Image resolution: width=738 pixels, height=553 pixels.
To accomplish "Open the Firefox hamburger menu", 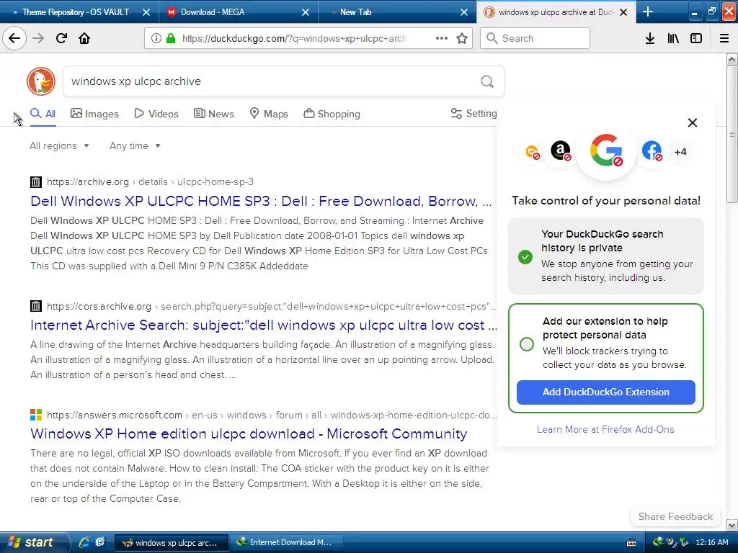I will (x=724, y=38).
